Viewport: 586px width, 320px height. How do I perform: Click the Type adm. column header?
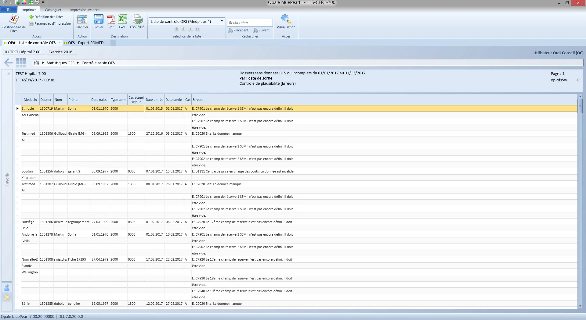118,100
